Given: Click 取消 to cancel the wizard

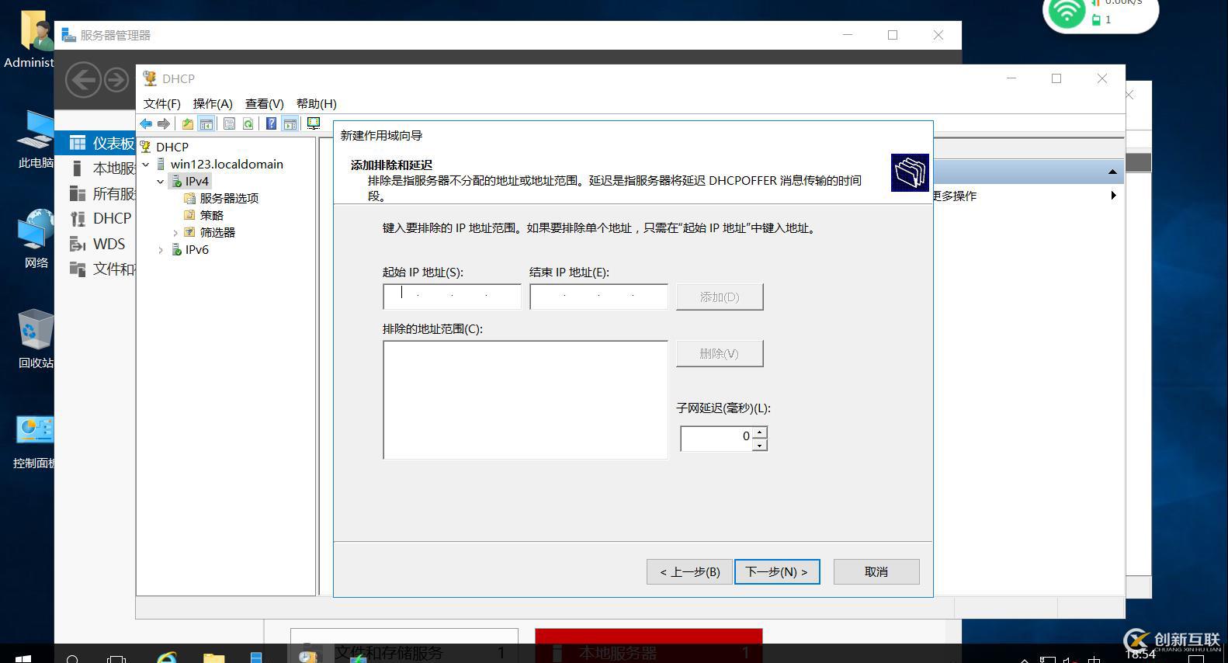Looking at the screenshot, I should click(876, 571).
